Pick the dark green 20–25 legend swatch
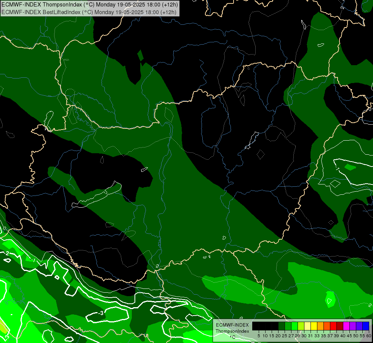 click(x=282, y=326)
